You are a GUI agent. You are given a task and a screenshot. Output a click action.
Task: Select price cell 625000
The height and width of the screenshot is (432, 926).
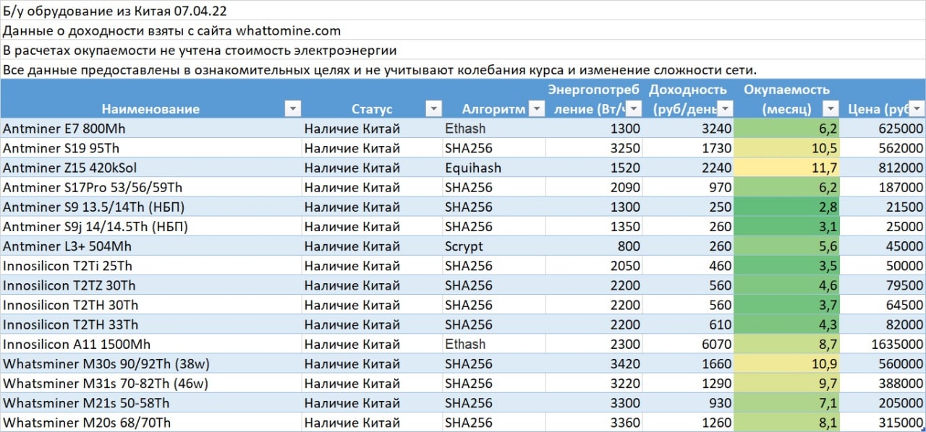point(883,129)
